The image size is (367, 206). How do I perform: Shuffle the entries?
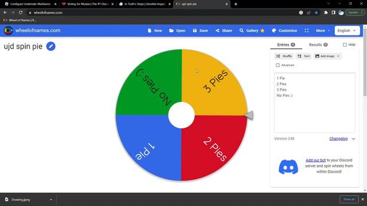pos(284,56)
